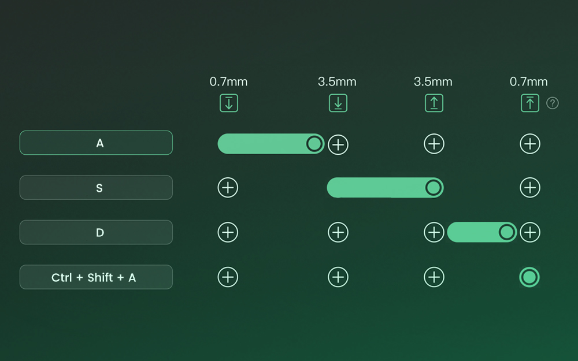Viewport: 578px width, 361px height.
Task: Add action for A at final 0.7mm
Action: (530, 144)
